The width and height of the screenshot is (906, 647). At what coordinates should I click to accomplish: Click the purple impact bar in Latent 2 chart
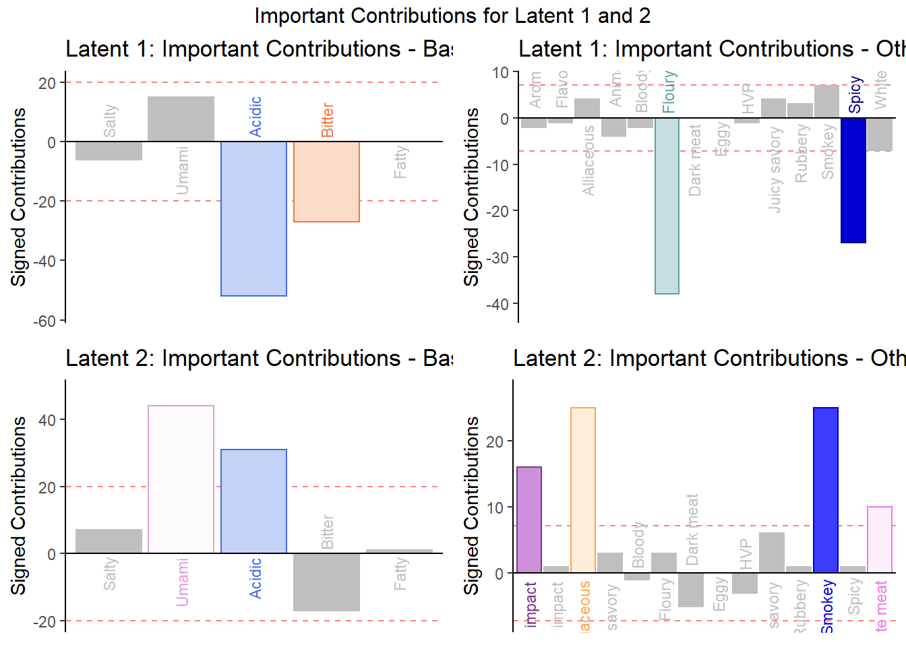(529, 520)
